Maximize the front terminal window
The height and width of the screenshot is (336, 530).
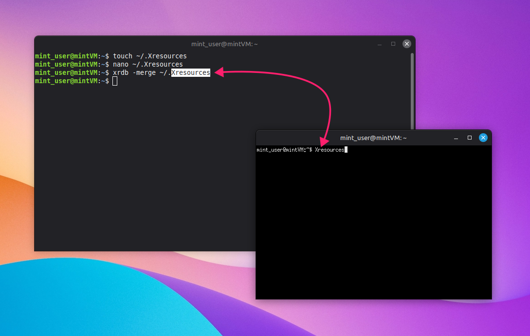tap(470, 138)
